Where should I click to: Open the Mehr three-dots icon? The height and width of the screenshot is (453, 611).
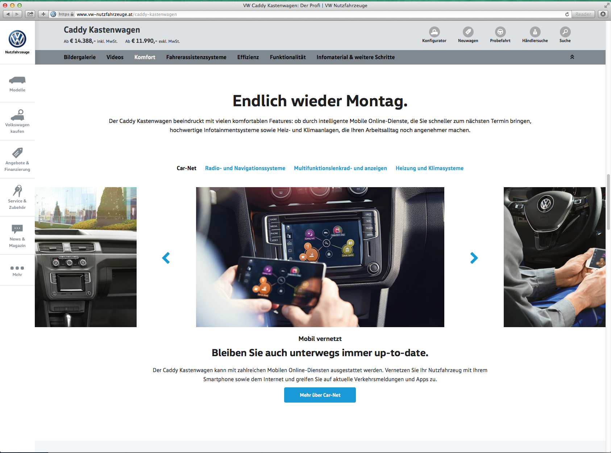(x=17, y=268)
